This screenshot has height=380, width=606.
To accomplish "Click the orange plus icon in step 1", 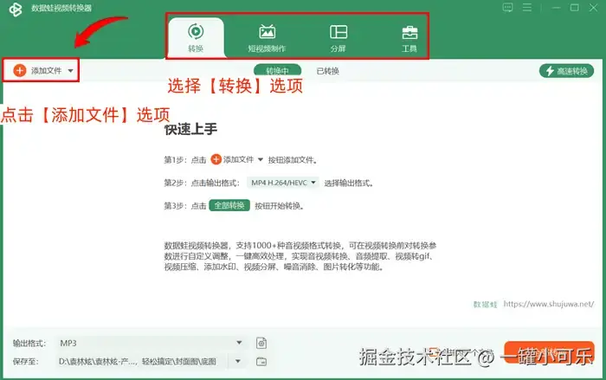I will click(x=216, y=159).
